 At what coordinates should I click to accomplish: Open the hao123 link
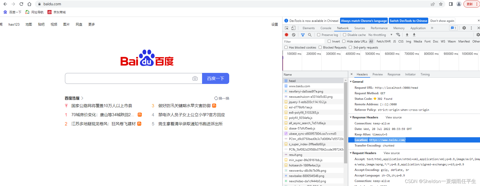point(14,24)
